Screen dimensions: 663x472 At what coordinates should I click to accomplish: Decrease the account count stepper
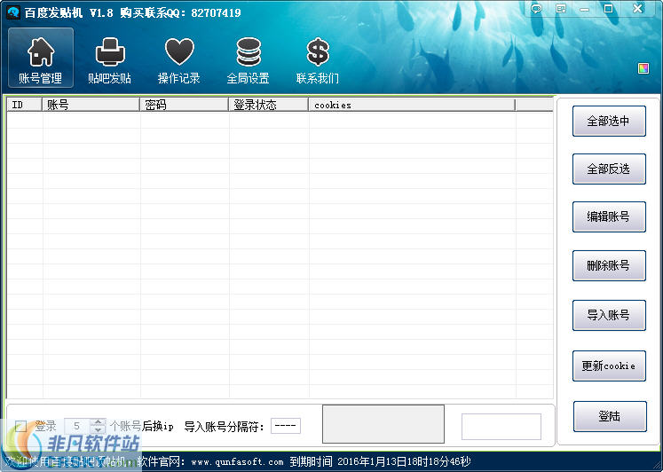pos(99,429)
